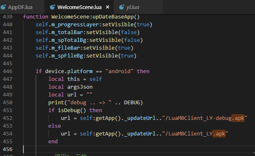This screenshot has width=255, height=156.
Task: Click device.platform on line 446
Action: 69,71
